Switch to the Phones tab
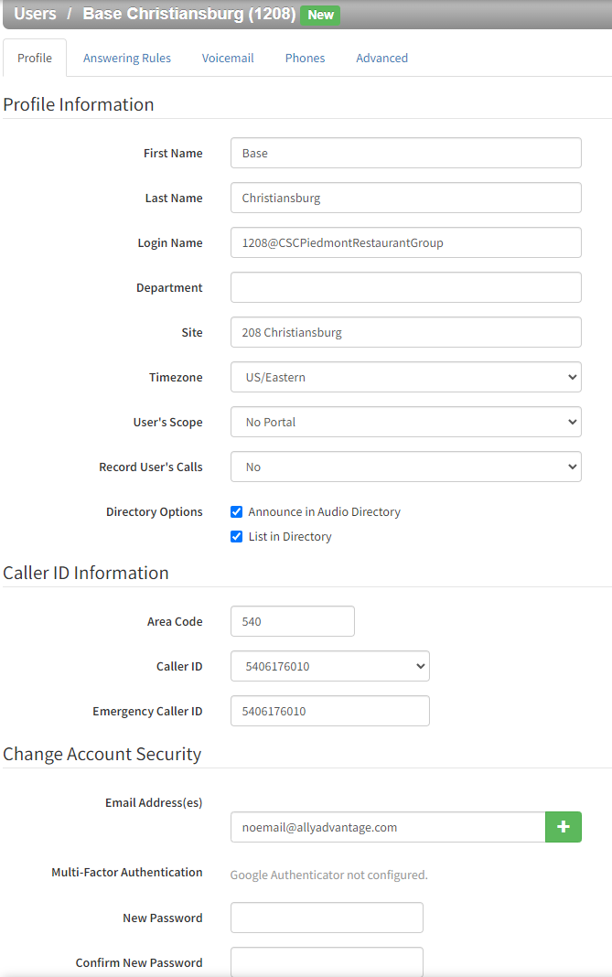This screenshot has height=977, width=612. click(305, 58)
